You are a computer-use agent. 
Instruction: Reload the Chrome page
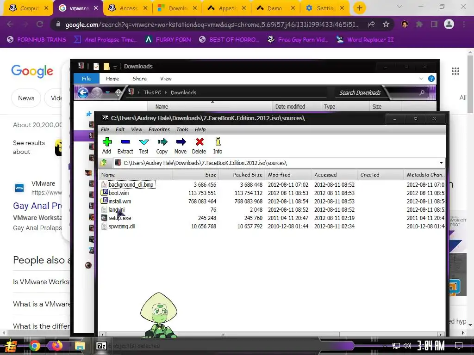40,24
